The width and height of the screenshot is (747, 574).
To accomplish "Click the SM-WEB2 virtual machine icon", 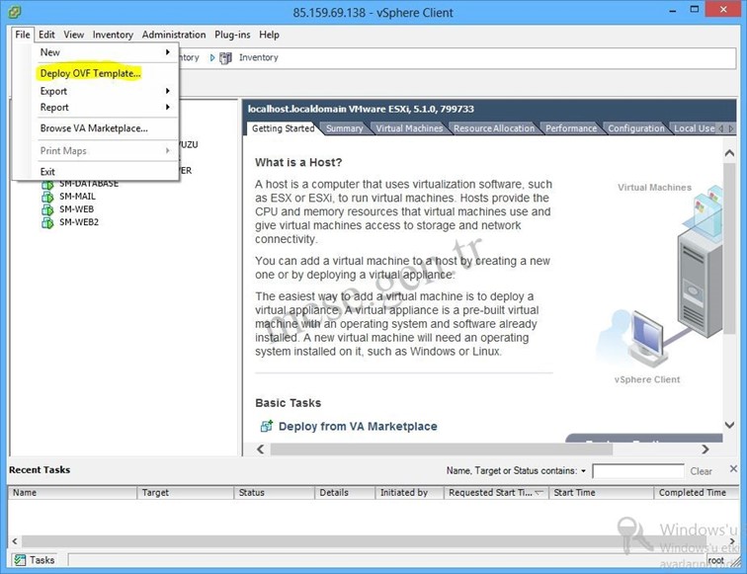I will click(47, 222).
